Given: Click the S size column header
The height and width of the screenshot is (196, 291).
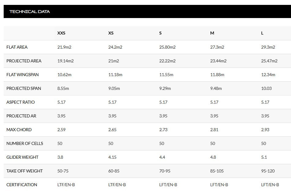Looking at the screenshot, I should tap(160, 33).
